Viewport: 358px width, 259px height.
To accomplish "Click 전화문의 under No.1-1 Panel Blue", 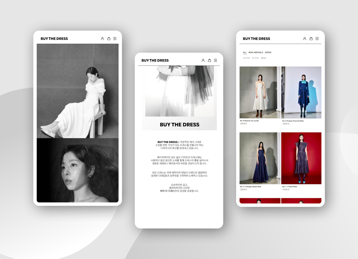I will (286, 190).
